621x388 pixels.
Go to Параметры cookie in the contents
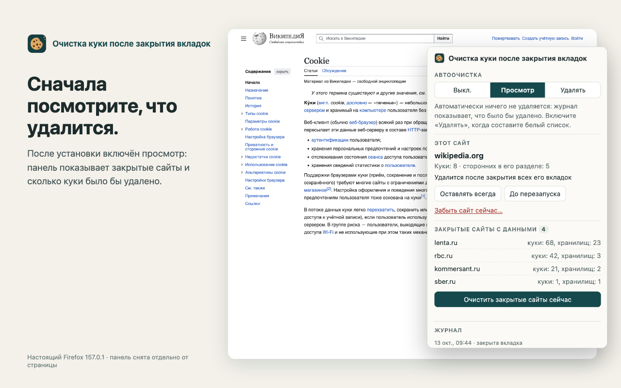click(262, 121)
